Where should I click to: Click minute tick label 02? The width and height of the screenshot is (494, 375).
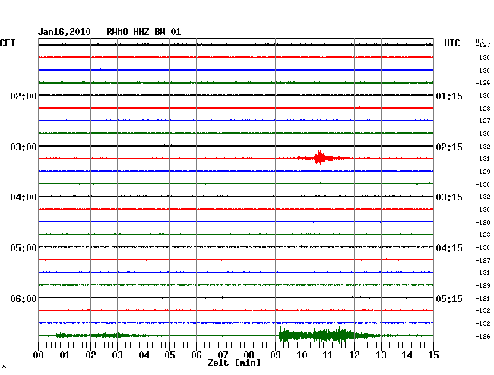pyautogui.click(x=90, y=355)
